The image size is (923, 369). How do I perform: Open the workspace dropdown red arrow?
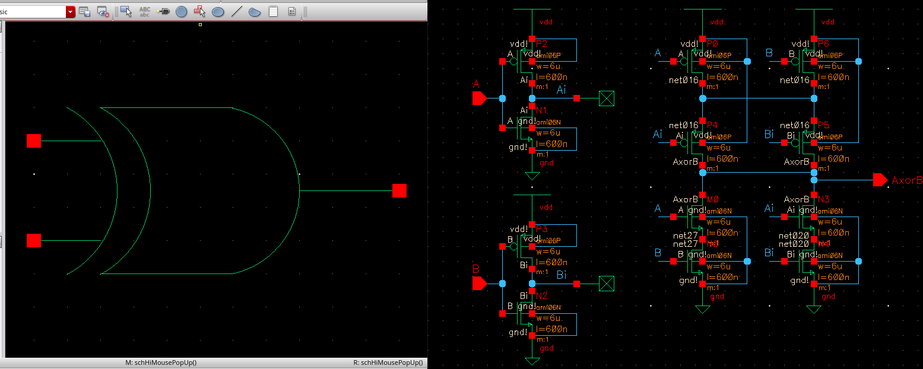click(71, 11)
